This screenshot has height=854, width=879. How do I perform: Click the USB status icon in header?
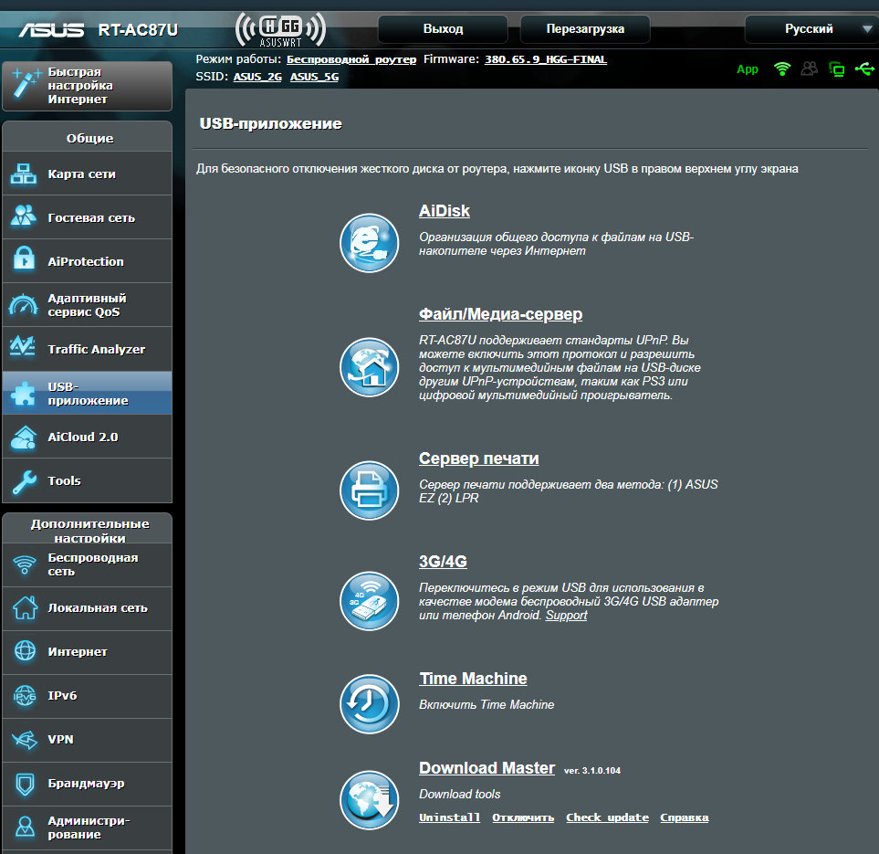pos(863,69)
